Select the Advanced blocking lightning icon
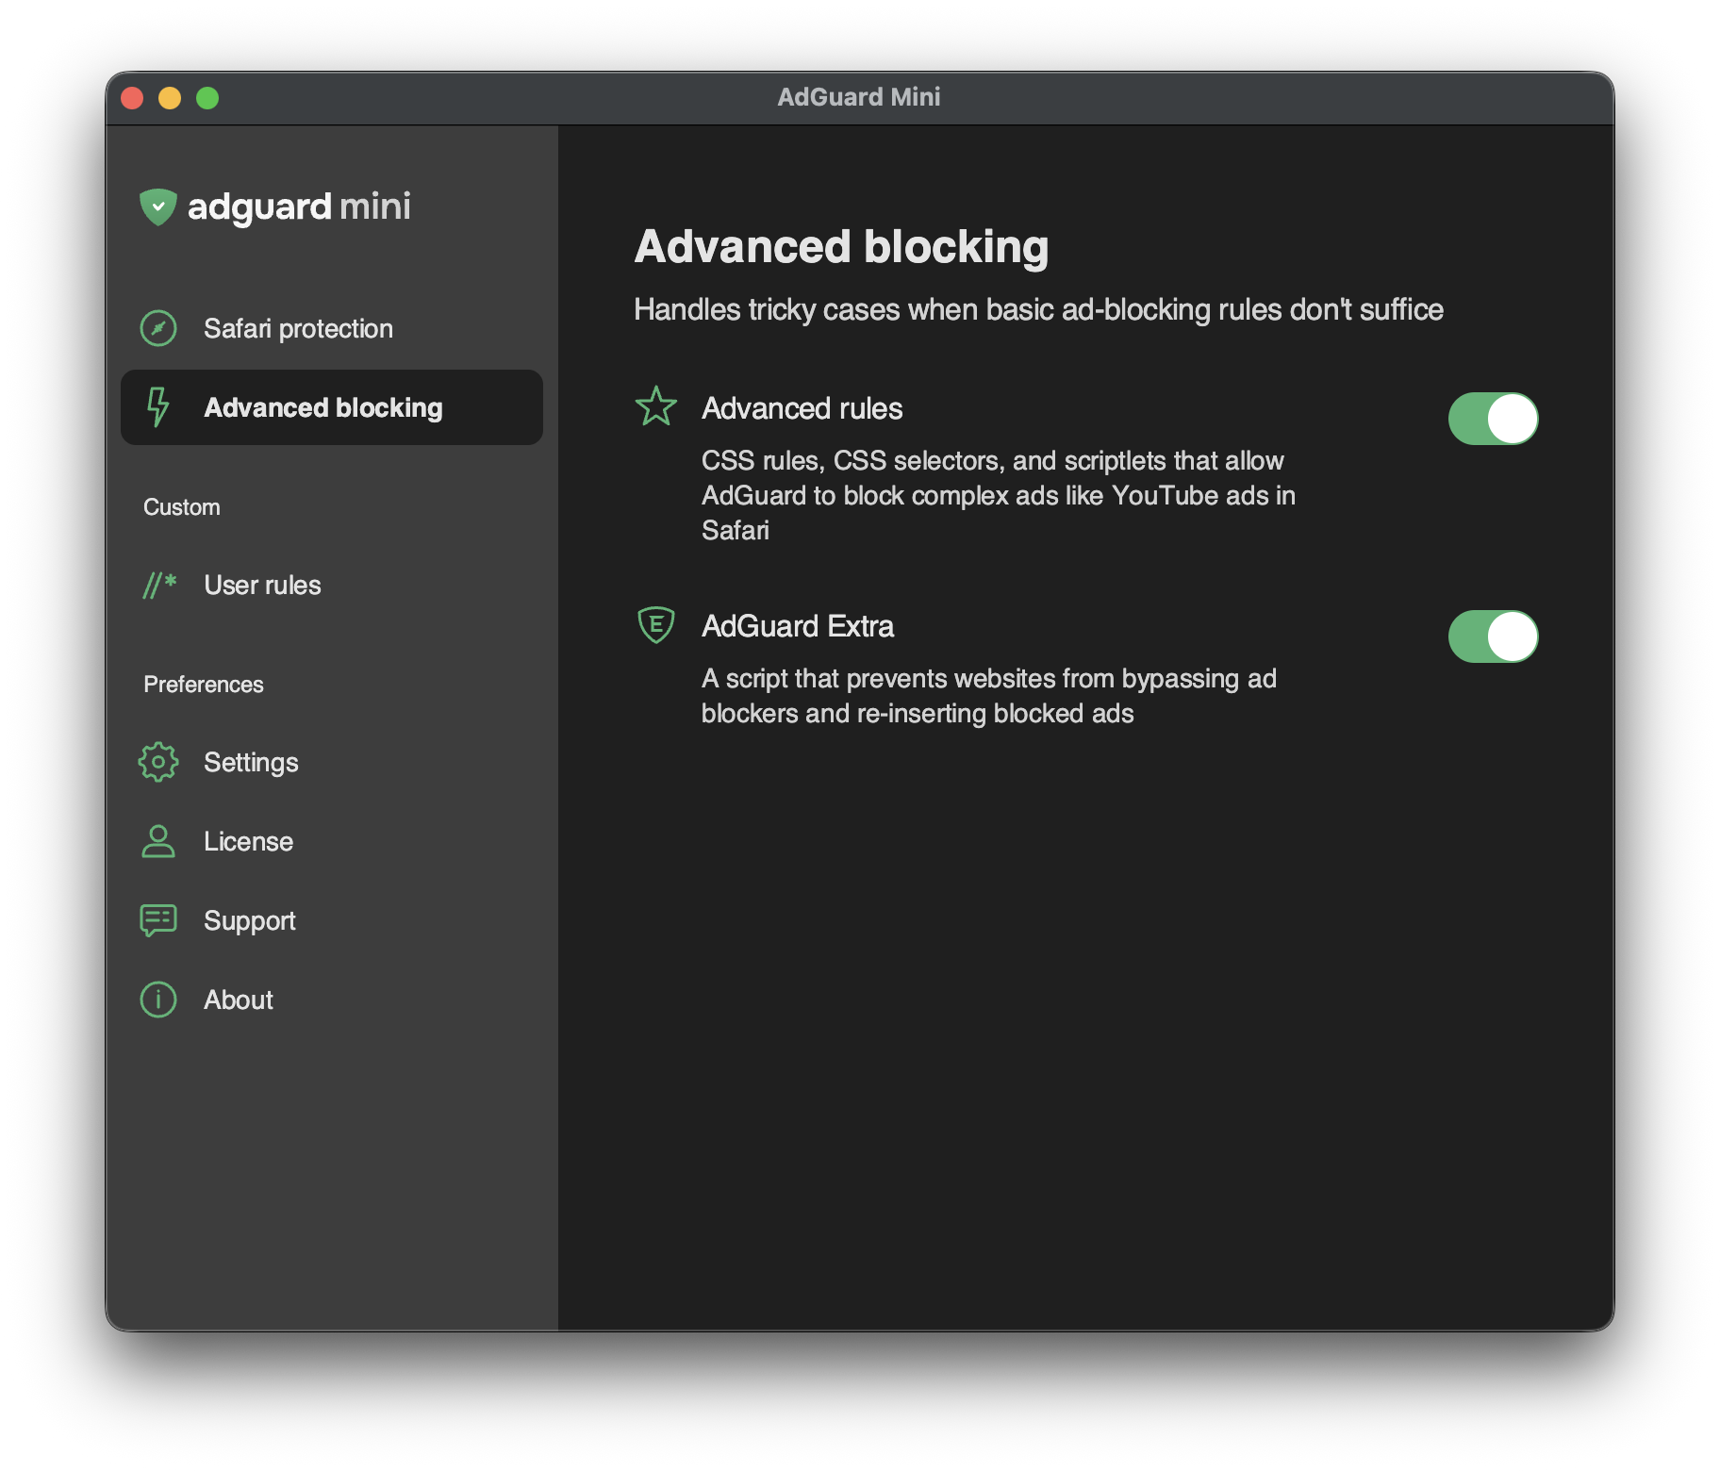The width and height of the screenshot is (1720, 1471). pos(158,407)
